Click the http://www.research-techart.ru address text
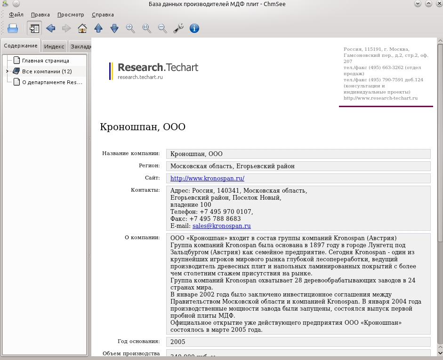The width and height of the screenshot is (443, 360). click(380, 98)
